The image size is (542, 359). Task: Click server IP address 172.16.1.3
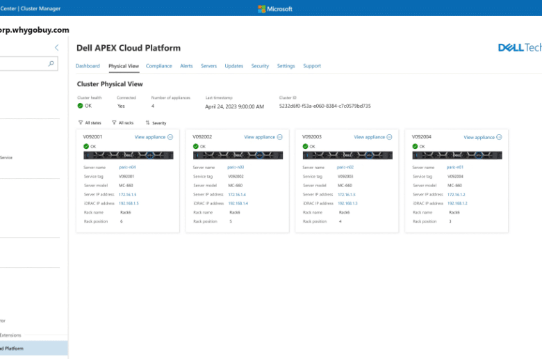pyautogui.click(x=347, y=195)
